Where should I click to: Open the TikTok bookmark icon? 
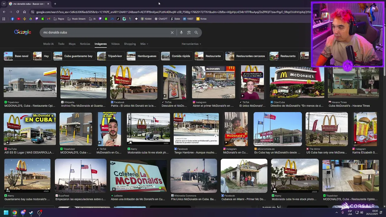tap(118, 19)
